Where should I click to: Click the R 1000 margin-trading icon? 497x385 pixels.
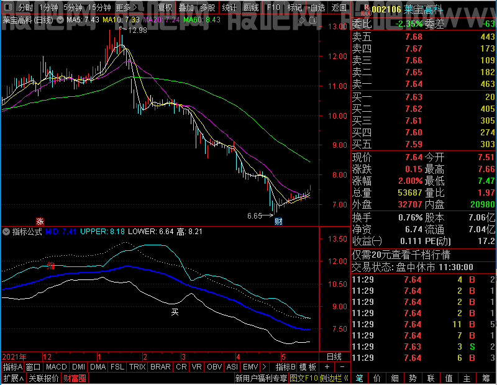(x=366, y=10)
